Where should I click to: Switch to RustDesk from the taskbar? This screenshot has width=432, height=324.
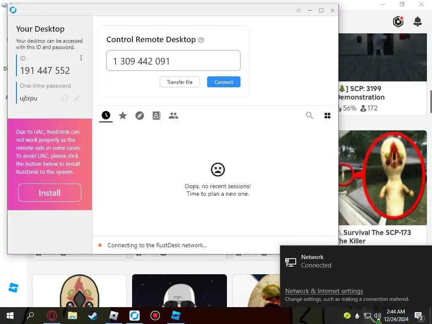pyautogui.click(x=135, y=316)
